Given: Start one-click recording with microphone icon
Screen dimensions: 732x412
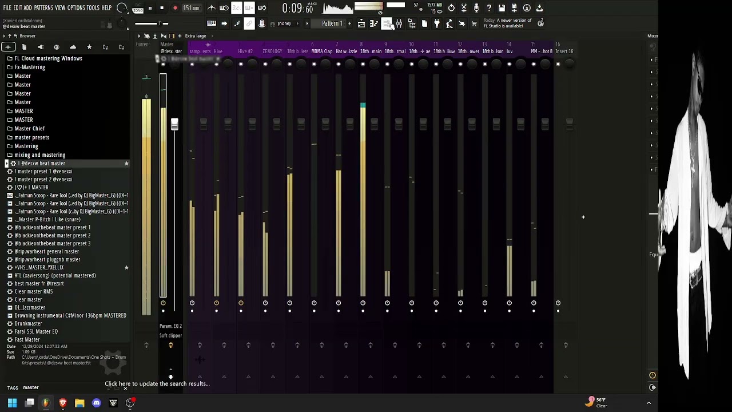Looking at the screenshot, I should (476, 8).
